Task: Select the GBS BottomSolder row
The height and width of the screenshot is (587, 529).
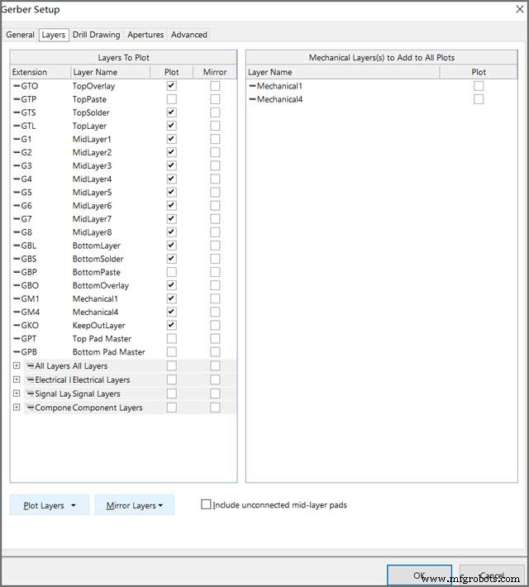Action: click(x=123, y=259)
